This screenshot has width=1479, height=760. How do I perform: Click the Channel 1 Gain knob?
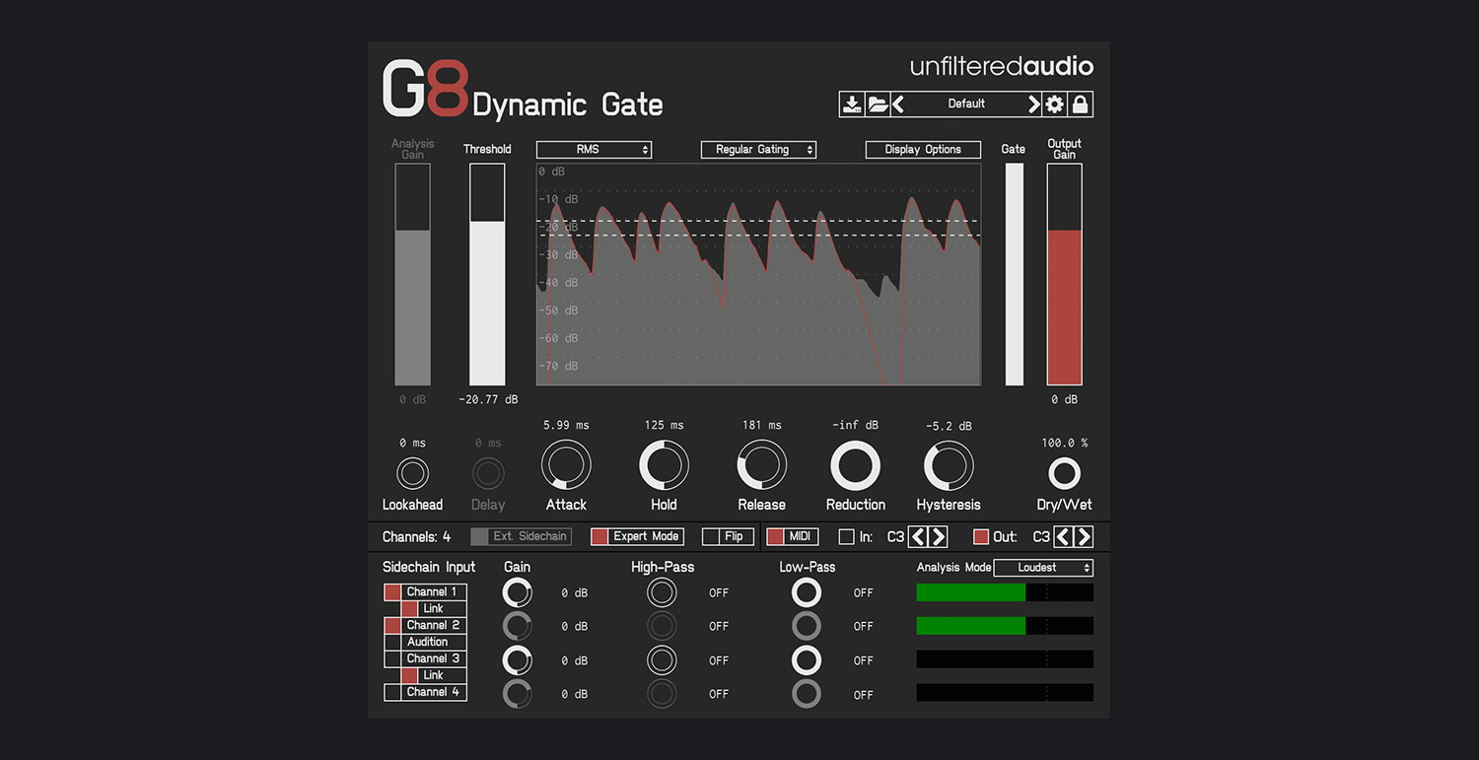[518, 592]
